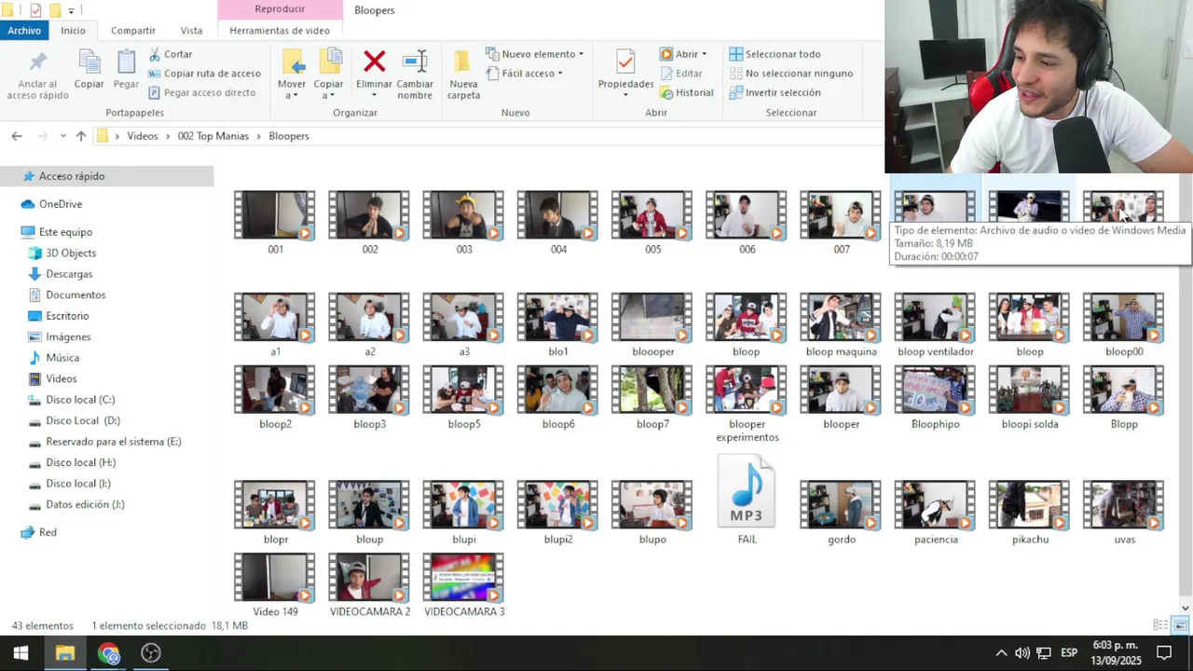The width and height of the screenshot is (1193, 671).
Task: Click the Back navigation arrow
Action: (x=17, y=136)
